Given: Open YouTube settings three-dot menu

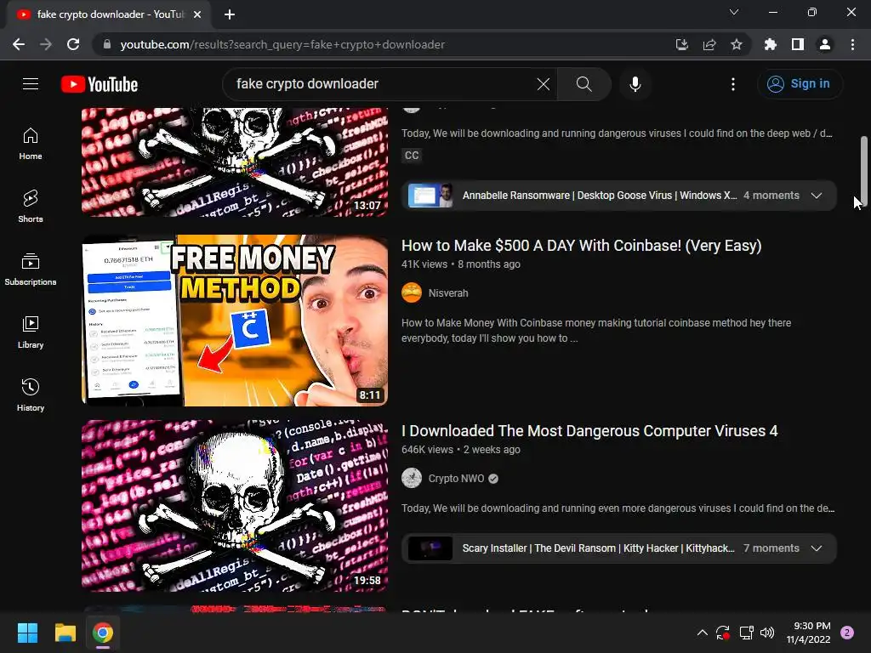Looking at the screenshot, I should pos(733,84).
